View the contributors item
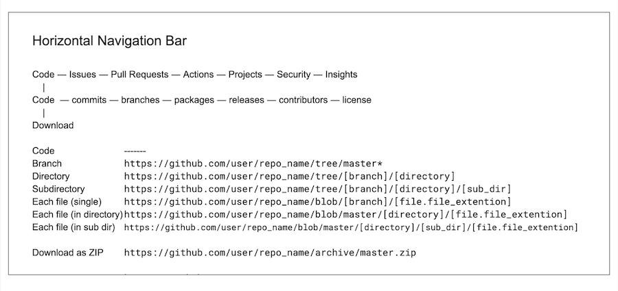 tap(303, 100)
